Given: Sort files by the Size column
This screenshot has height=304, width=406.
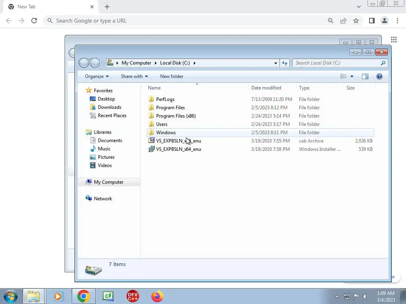Looking at the screenshot, I should [360, 87].
